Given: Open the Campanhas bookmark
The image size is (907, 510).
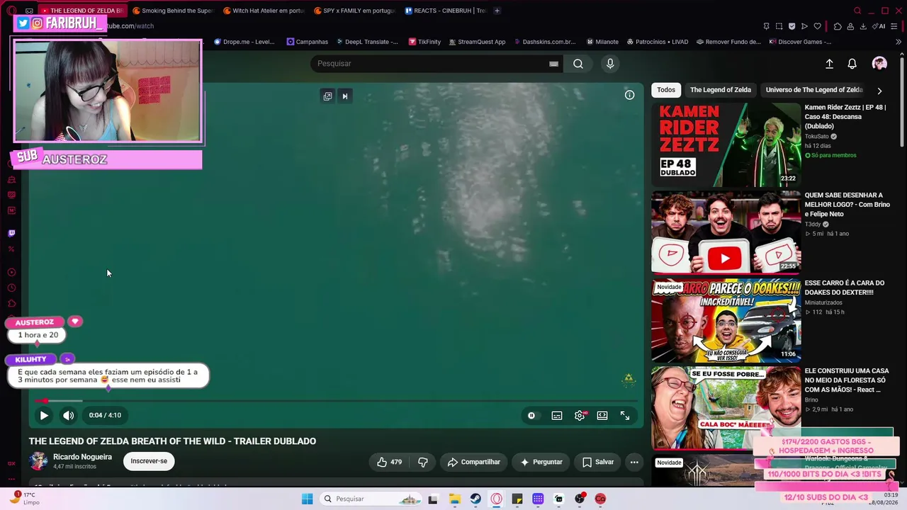Looking at the screenshot, I should 308,42.
